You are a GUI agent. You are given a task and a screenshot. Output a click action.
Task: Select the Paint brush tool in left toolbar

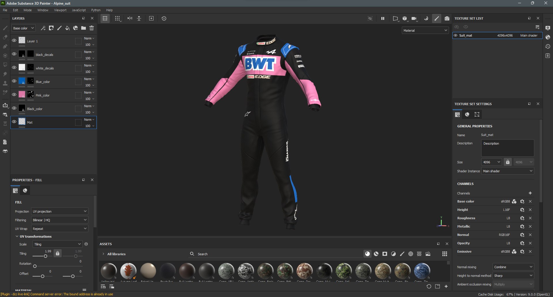pos(5,28)
